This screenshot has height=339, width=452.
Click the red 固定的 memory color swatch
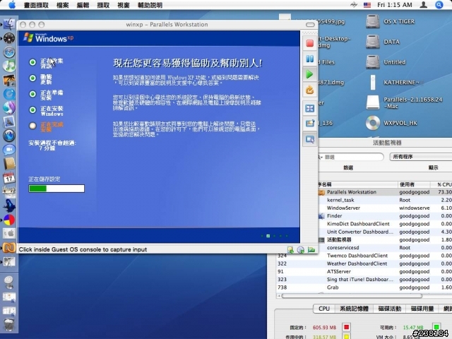pyautogui.click(x=346, y=327)
